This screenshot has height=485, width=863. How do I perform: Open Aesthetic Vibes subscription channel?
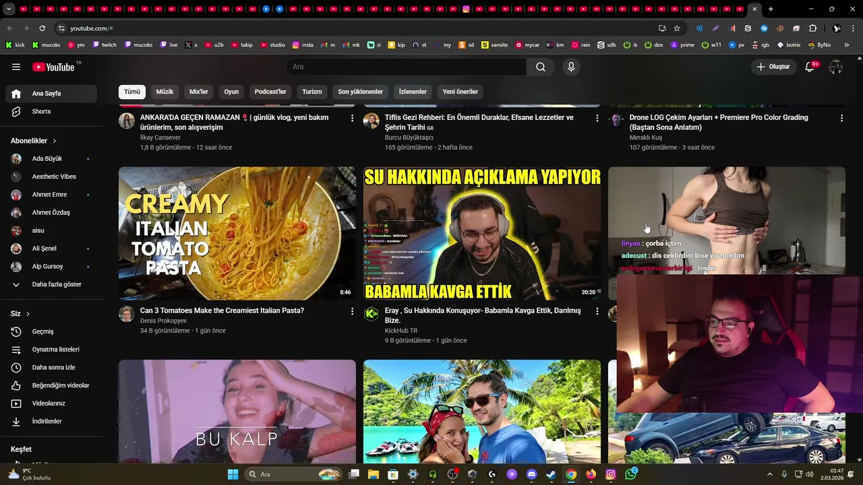[51, 176]
